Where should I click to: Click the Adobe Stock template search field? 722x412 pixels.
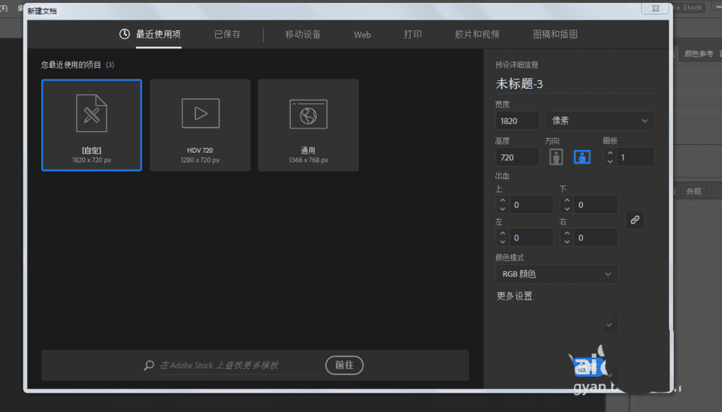click(x=240, y=366)
